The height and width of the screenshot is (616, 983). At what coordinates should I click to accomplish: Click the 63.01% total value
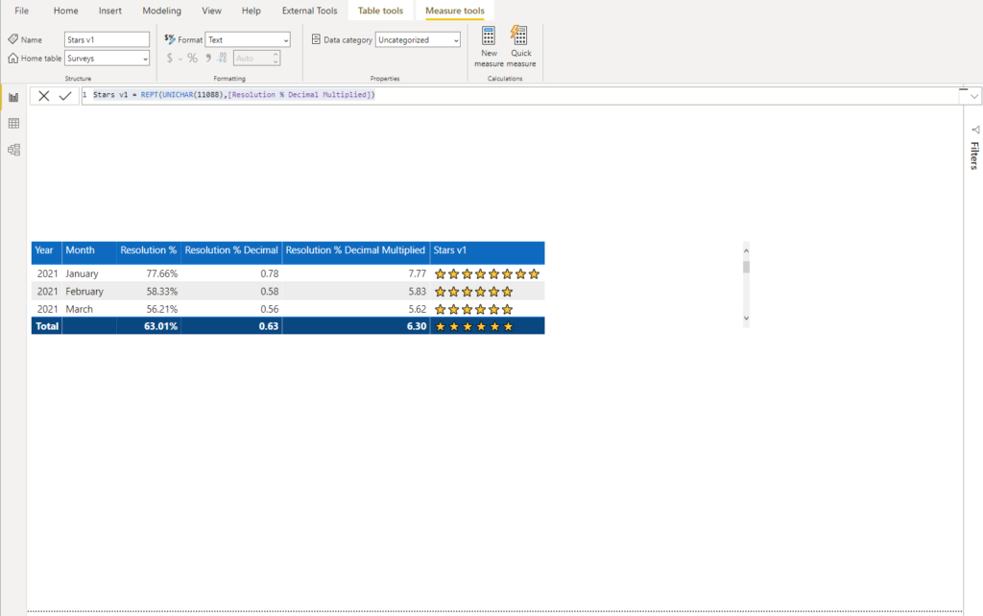[x=160, y=326]
